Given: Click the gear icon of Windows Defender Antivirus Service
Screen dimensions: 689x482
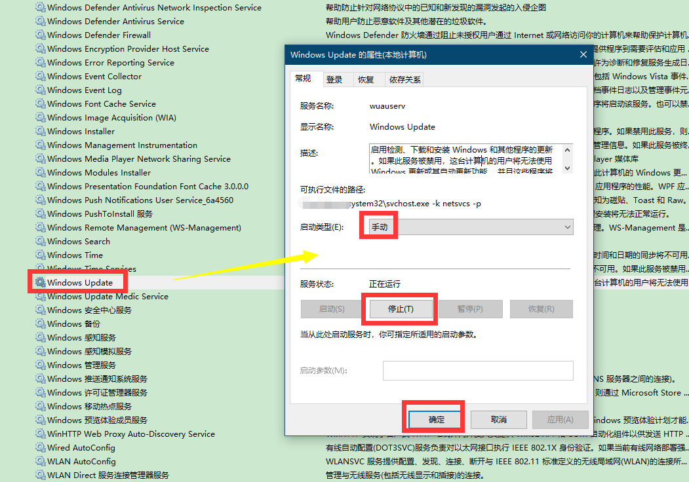Looking at the screenshot, I should tap(41, 21).
